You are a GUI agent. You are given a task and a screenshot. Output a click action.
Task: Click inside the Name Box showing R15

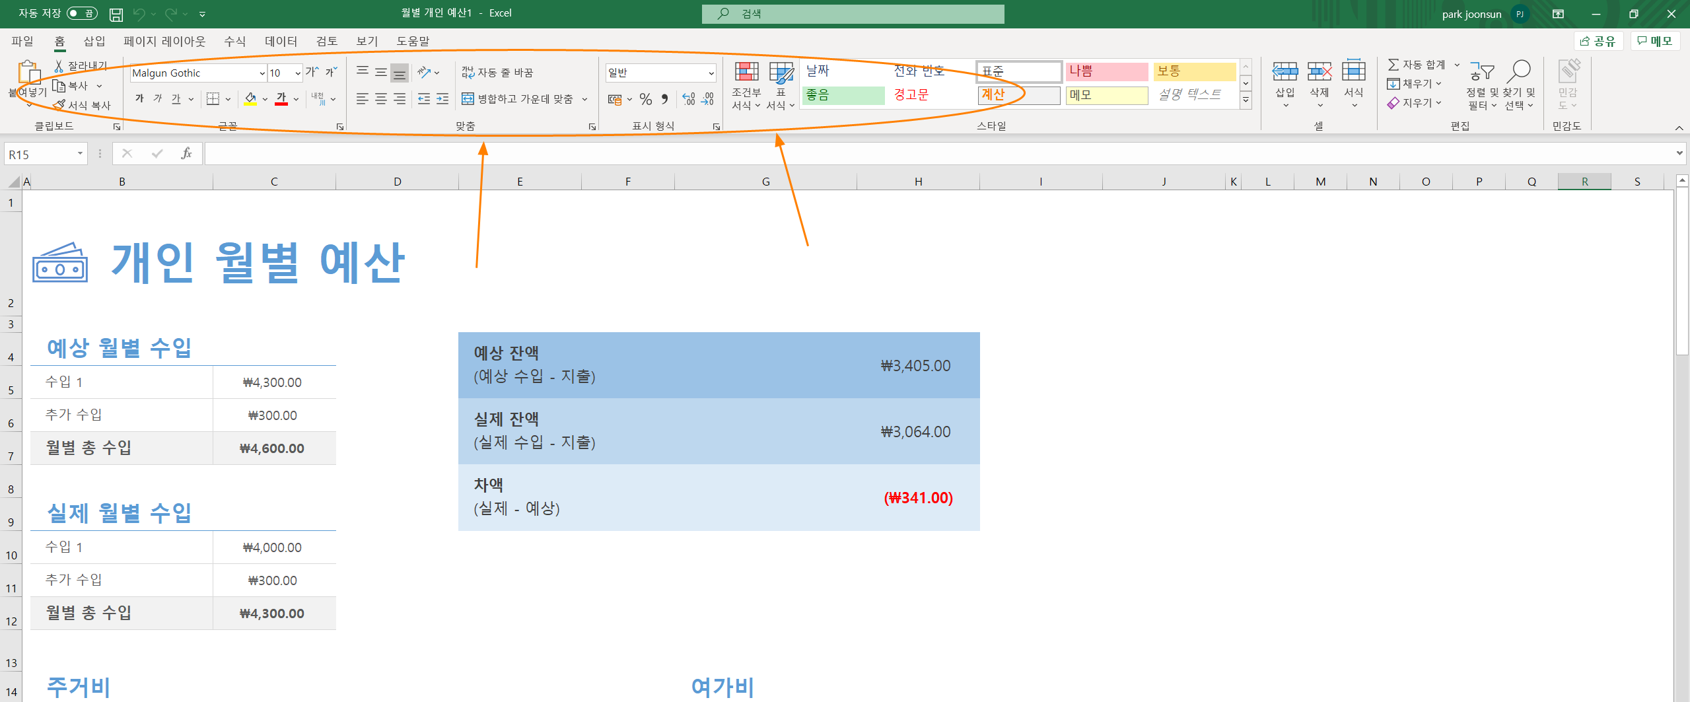point(40,153)
